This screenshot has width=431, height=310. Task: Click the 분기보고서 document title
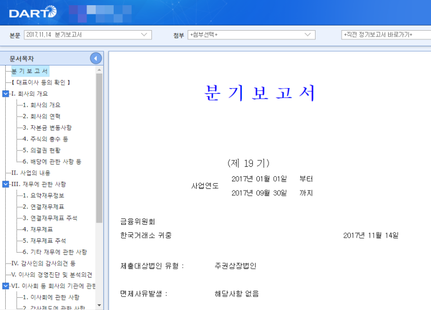[259, 93]
